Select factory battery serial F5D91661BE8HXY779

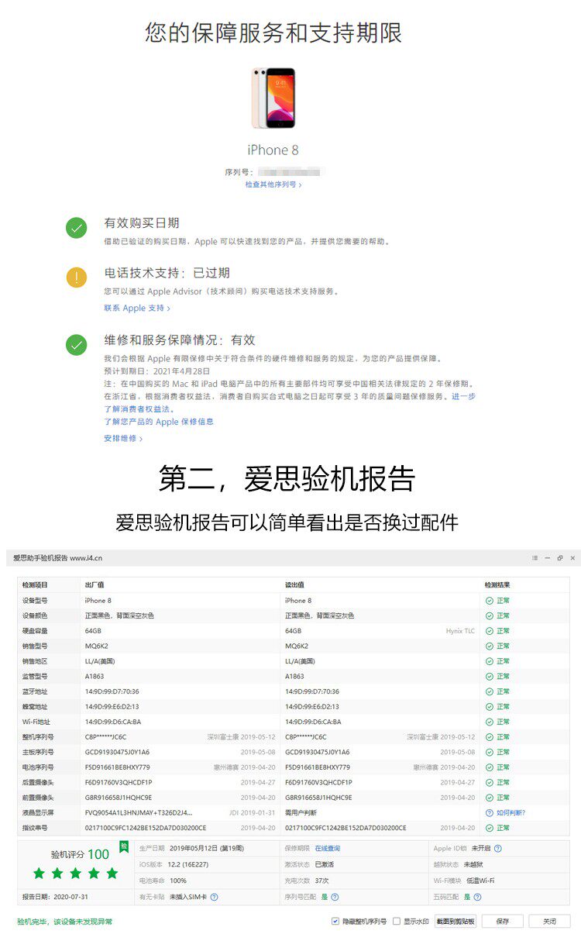(x=117, y=767)
